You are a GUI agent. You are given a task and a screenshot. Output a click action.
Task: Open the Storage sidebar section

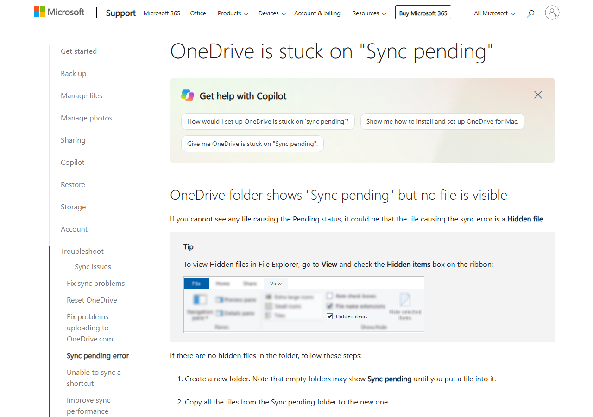(x=73, y=207)
